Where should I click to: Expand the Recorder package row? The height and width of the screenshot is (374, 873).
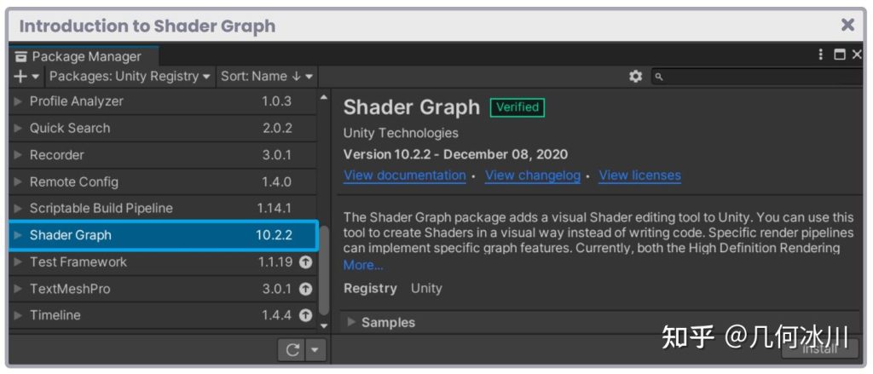pos(18,155)
